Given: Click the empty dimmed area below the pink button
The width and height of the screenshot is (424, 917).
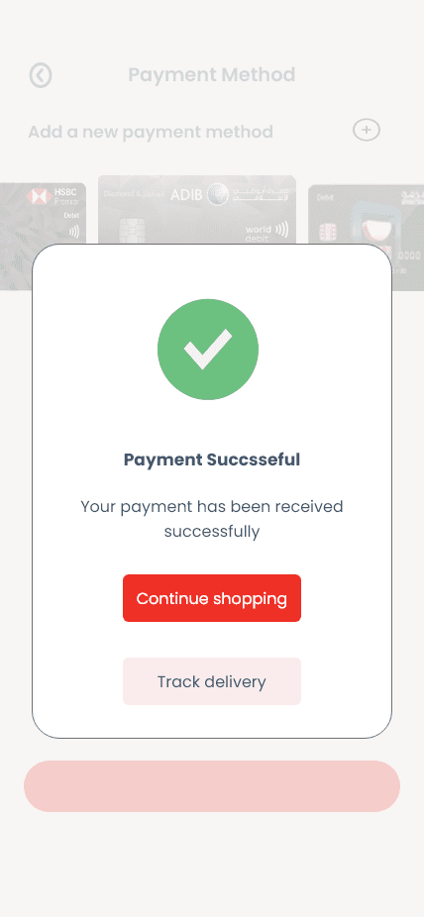Looking at the screenshot, I should click(x=212, y=865).
